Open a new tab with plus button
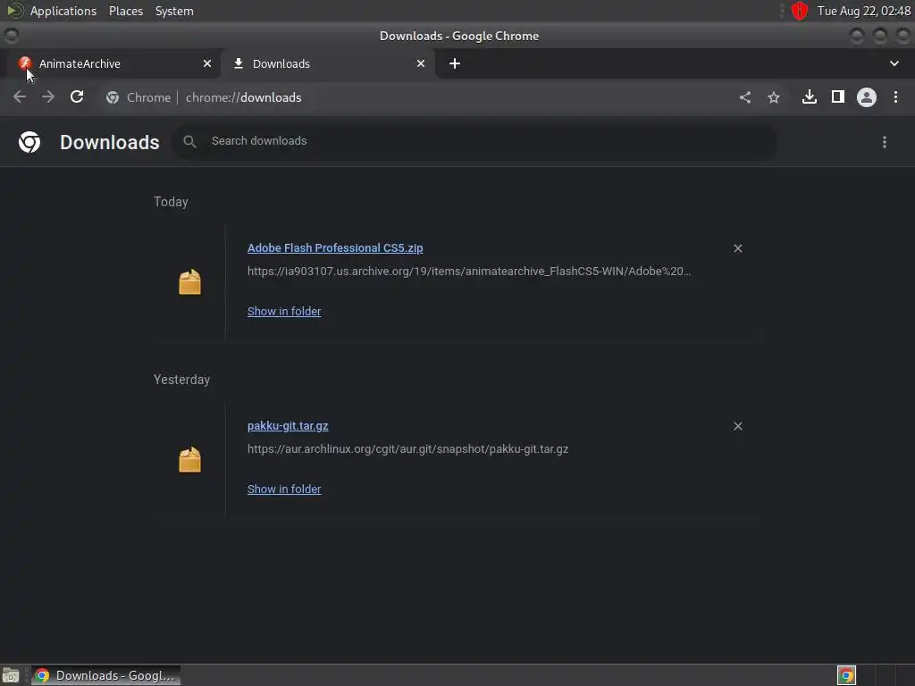The image size is (915, 686). pos(455,63)
